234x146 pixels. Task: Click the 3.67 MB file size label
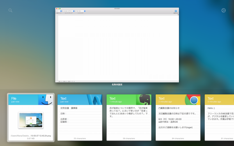[x=31, y=139]
